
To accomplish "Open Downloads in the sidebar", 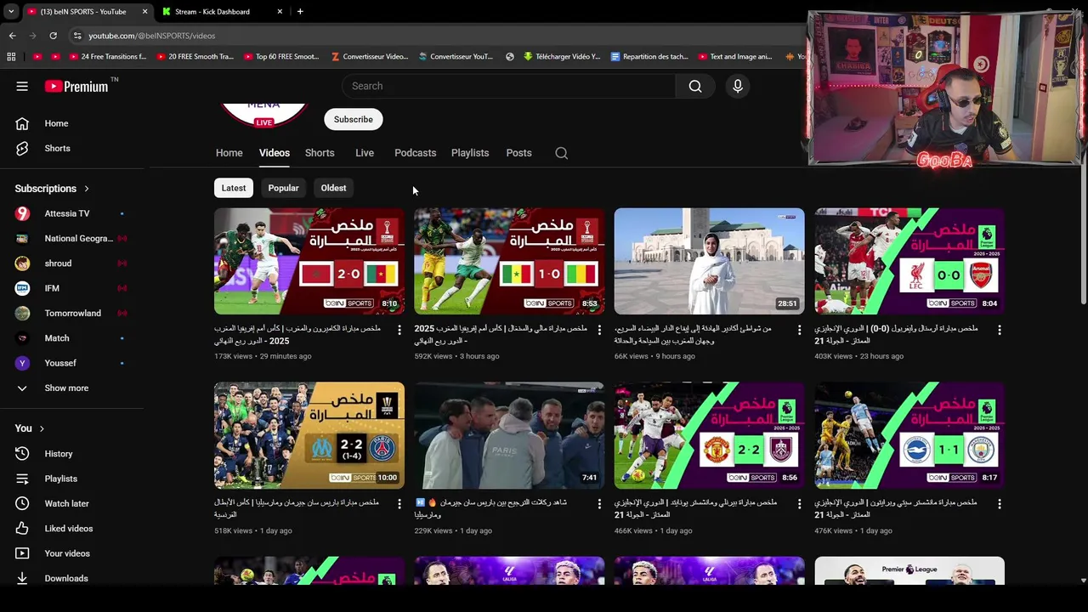I will (66, 578).
